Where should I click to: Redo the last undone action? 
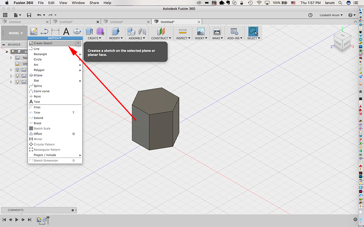50,15
